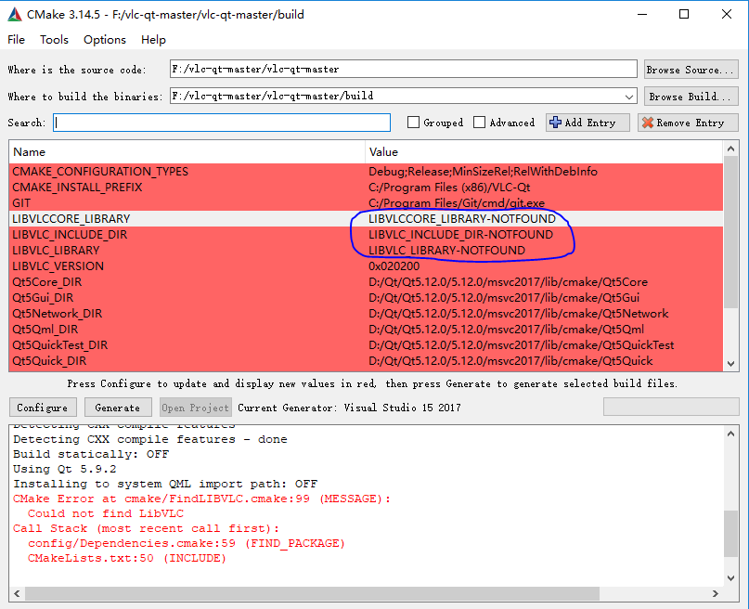
Task: Select the Qt5Qml_DIR entry name
Action: (x=45, y=329)
